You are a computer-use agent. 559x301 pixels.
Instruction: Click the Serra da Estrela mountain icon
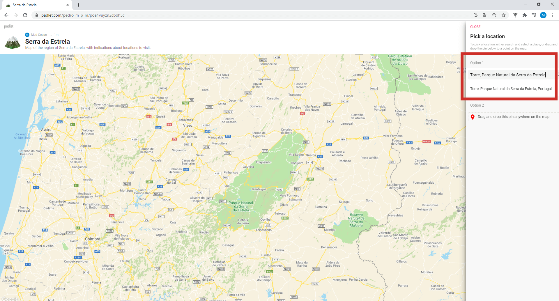pyautogui.click(x=13, y=43)
